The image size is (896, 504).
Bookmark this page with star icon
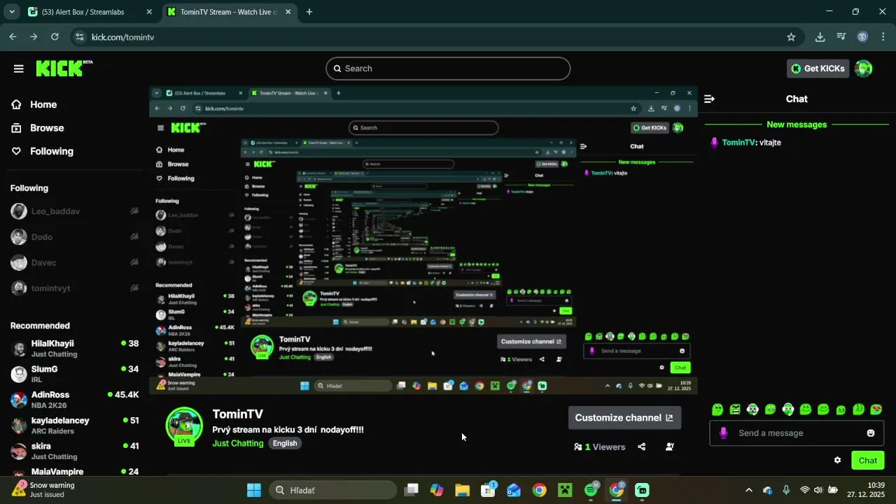[791, 37]
